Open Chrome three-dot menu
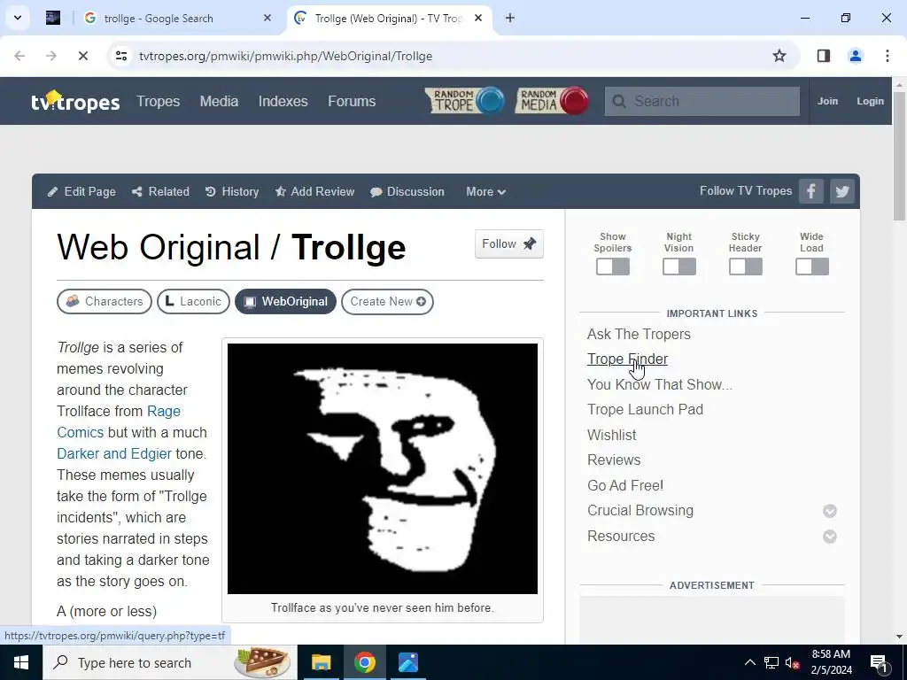 point(888,56)
